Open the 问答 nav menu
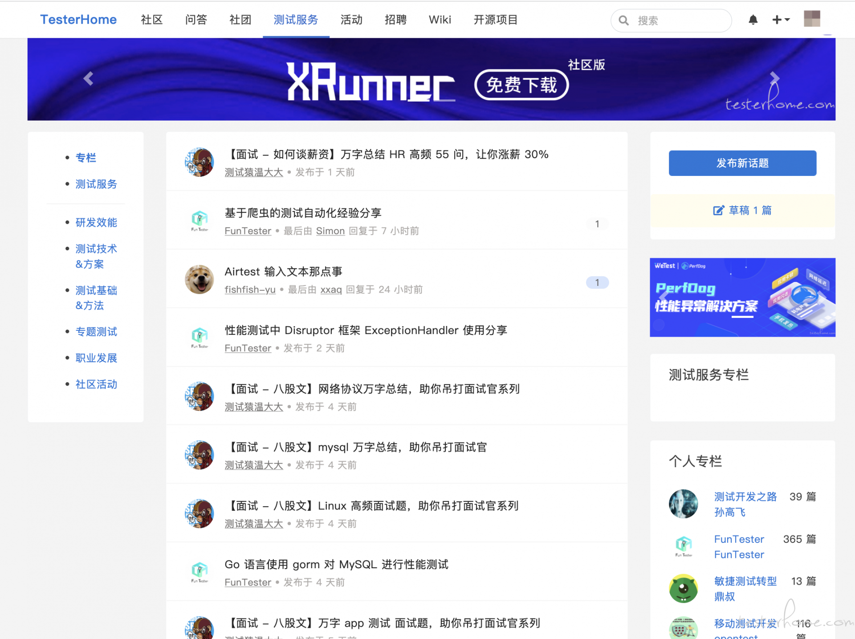This screenshot has height=639, width=855. [x=196, y=20]
